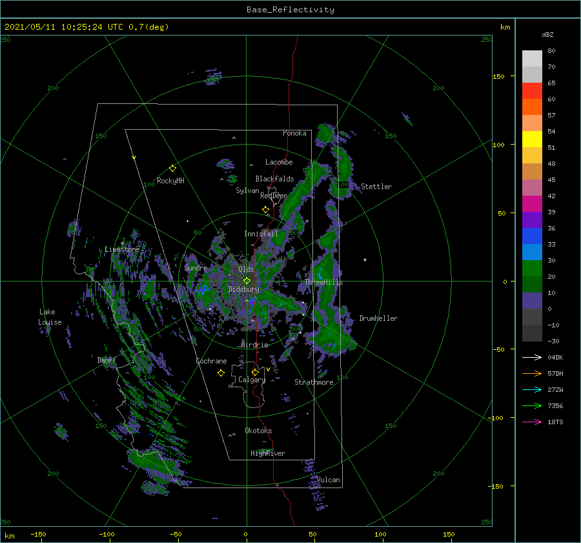Screen dimensions: 581x543
Task: Pick the slate 0-10 dBZ swatch
Action: click(532, 300)
